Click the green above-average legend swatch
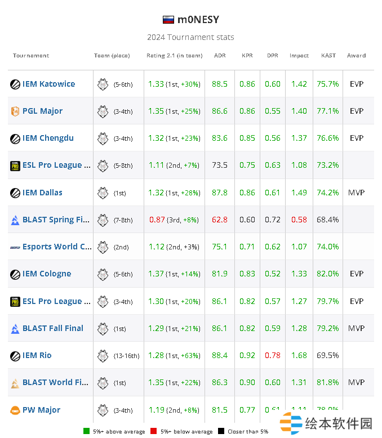The image size is (382, 438). [86, 432]
